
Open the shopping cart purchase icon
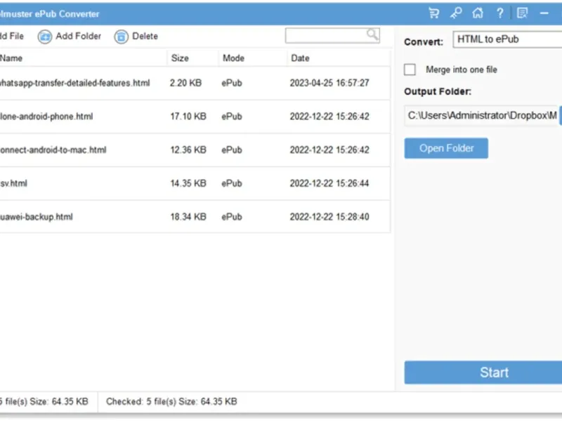(x=434, y=13)
